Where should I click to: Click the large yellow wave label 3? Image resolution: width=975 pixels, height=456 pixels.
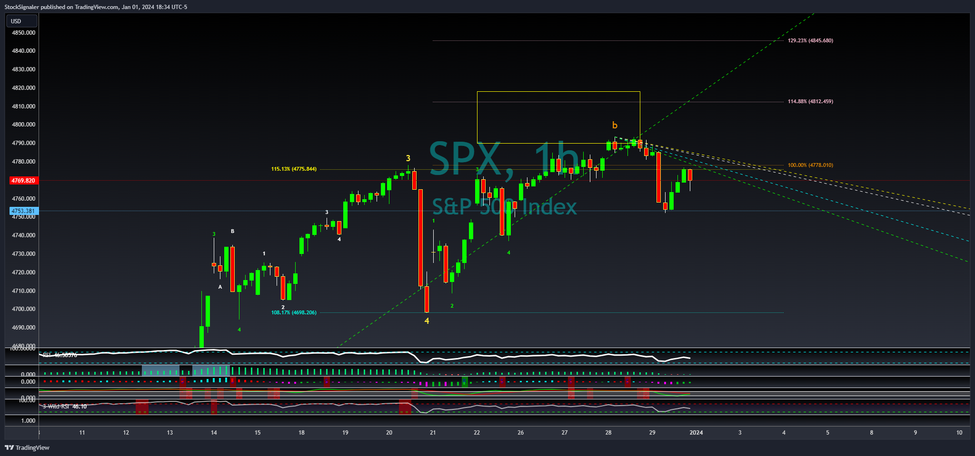click(408, 158)
